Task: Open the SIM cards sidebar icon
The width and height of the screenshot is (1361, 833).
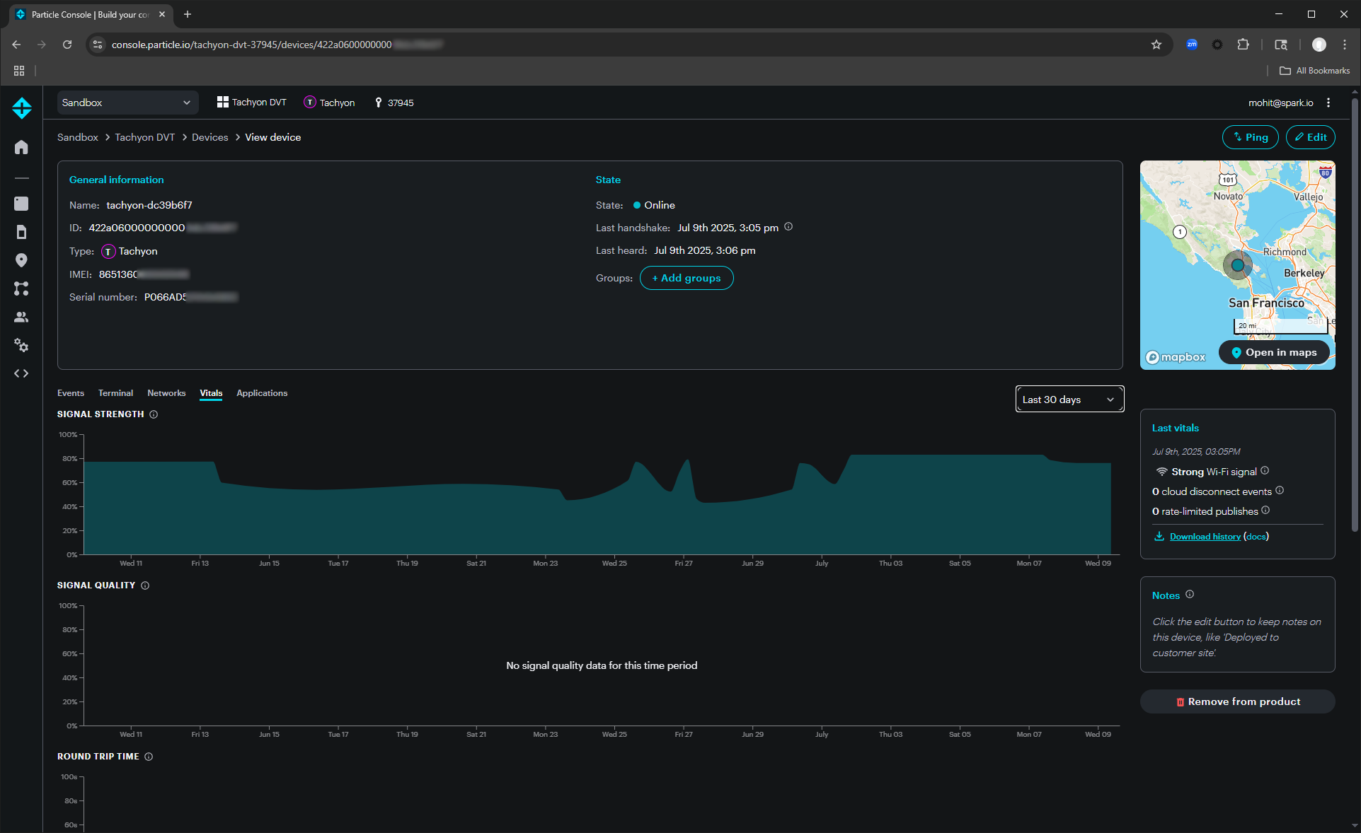Action: pos(21,232)
